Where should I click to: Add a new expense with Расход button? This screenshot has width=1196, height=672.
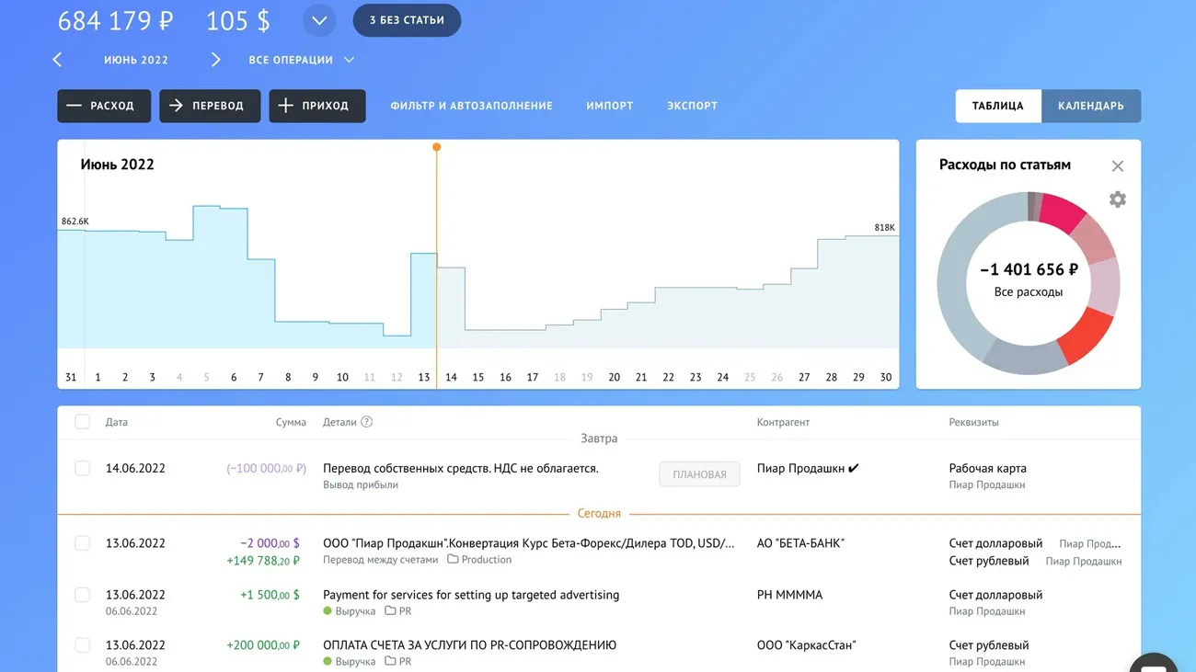coord(103,106)
